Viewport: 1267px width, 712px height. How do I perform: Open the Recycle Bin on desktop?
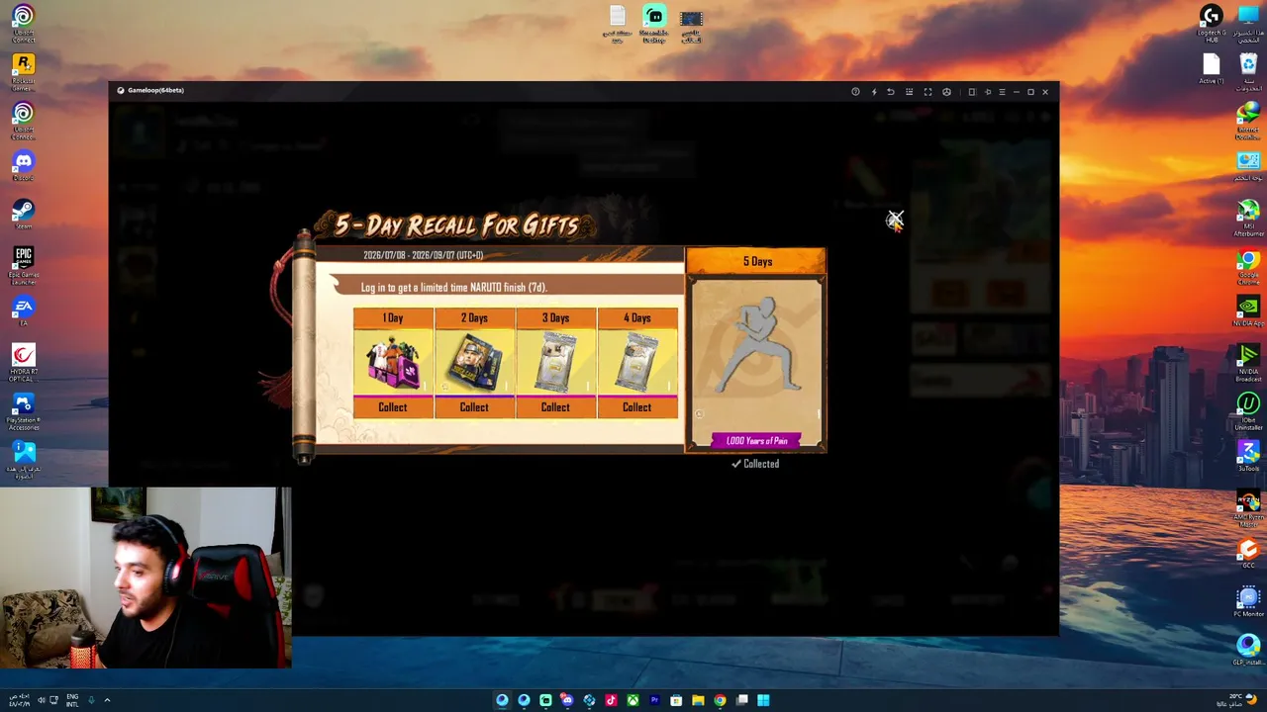(1248, 71)
